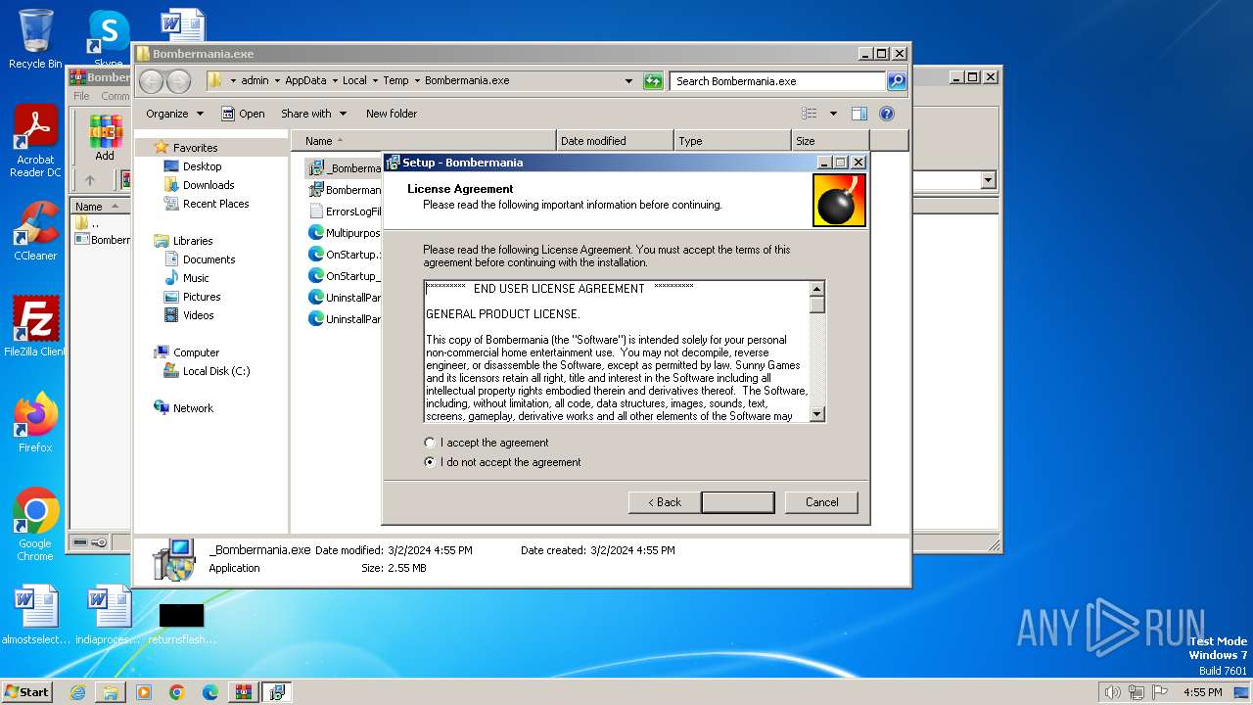Click Internet Explorer icon on the taskbar

pos(77,692)
